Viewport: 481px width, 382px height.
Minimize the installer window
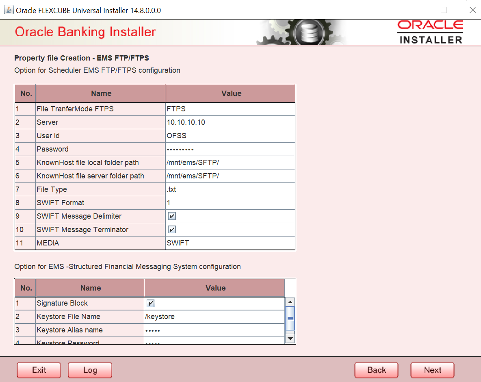416,10
